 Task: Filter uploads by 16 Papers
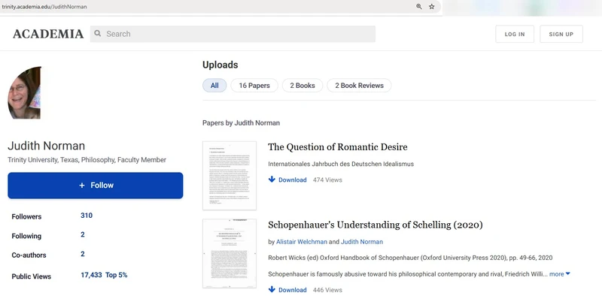pyautogui.click(x=254, y=86)
